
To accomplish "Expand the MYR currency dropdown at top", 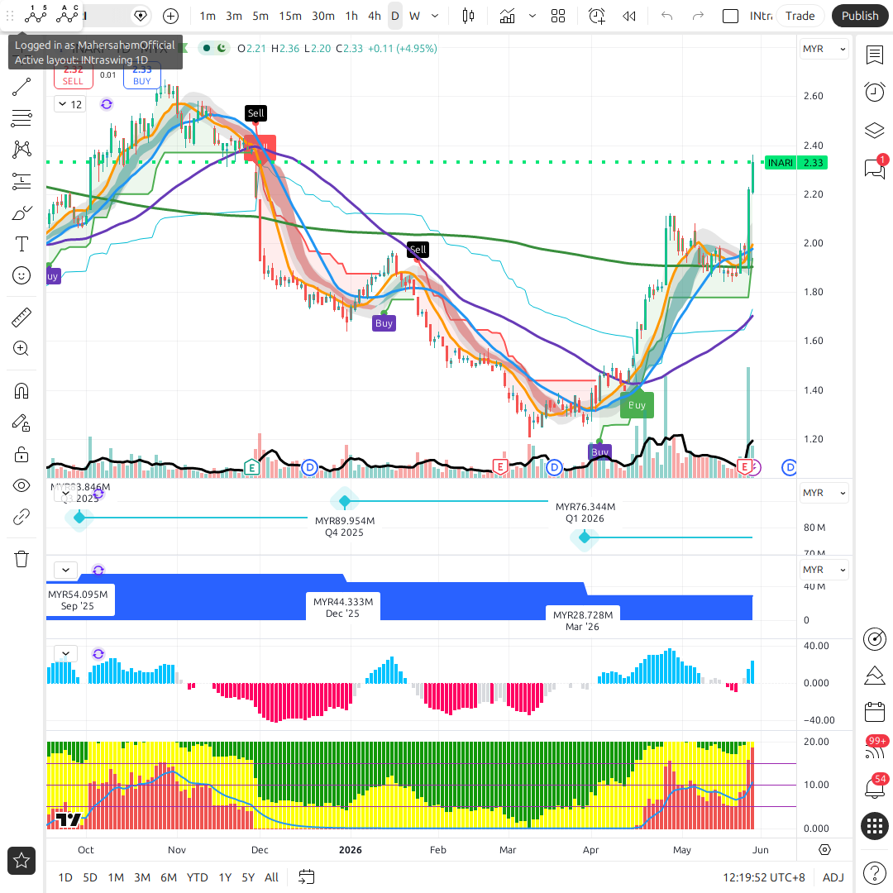I will (x=824, y=49).
